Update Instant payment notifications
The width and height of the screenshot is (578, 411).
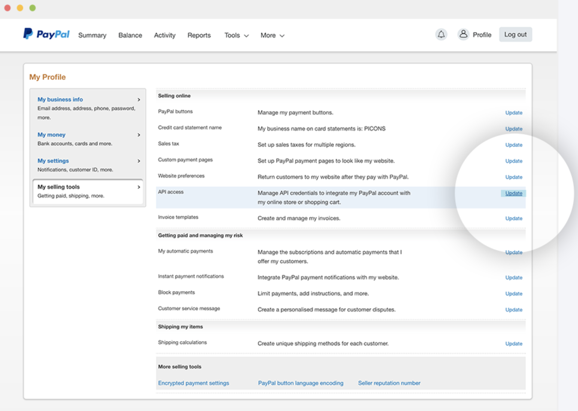click(x=513, y=278)
